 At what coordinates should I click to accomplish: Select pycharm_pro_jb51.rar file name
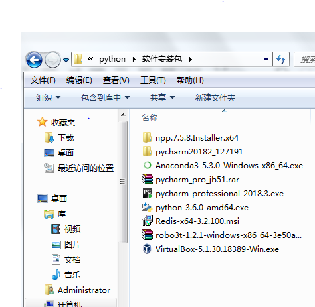point(197,180)
